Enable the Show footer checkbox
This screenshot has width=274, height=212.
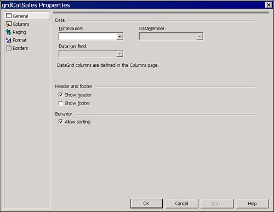coord(61,103)
